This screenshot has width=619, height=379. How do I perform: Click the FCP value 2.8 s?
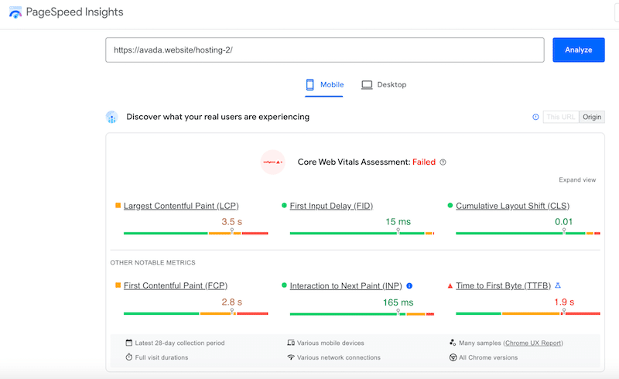(x=231, y=302)
